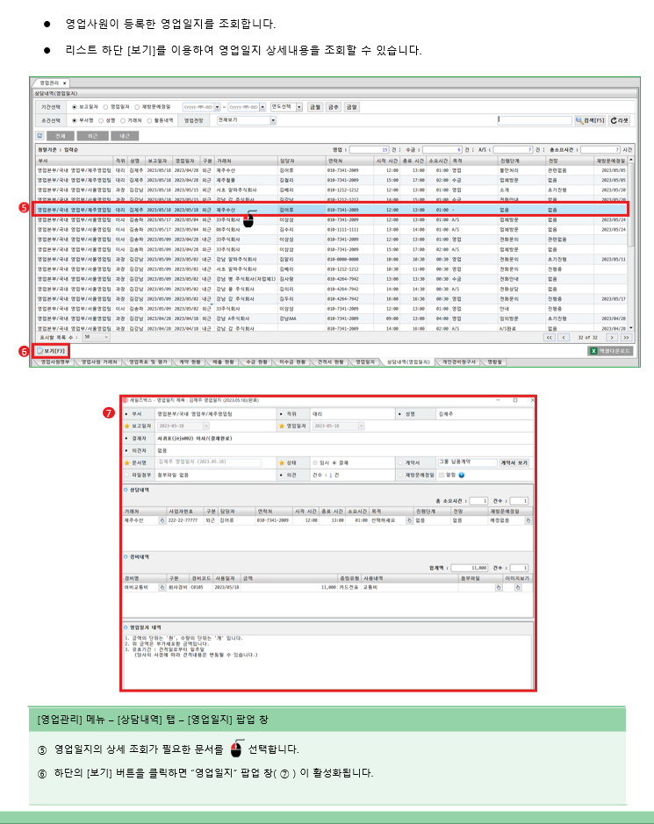This screenshot has width=654, height=824.
Task: Switch to the 영업사원 거래처 bottom tab
Action: pyautogui.click(x=99, y=362)
